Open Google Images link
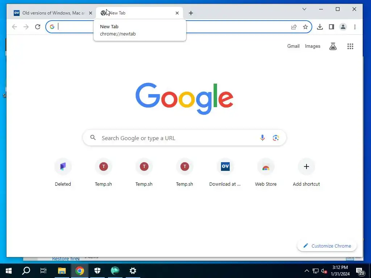The image size is (371, 278). pos(313,46)
